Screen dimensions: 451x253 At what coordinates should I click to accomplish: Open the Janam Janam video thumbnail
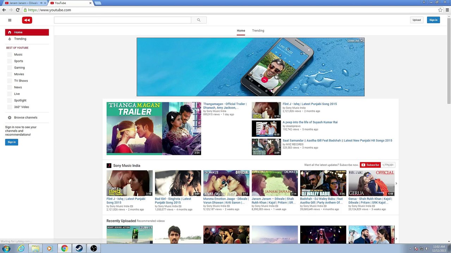275,183
